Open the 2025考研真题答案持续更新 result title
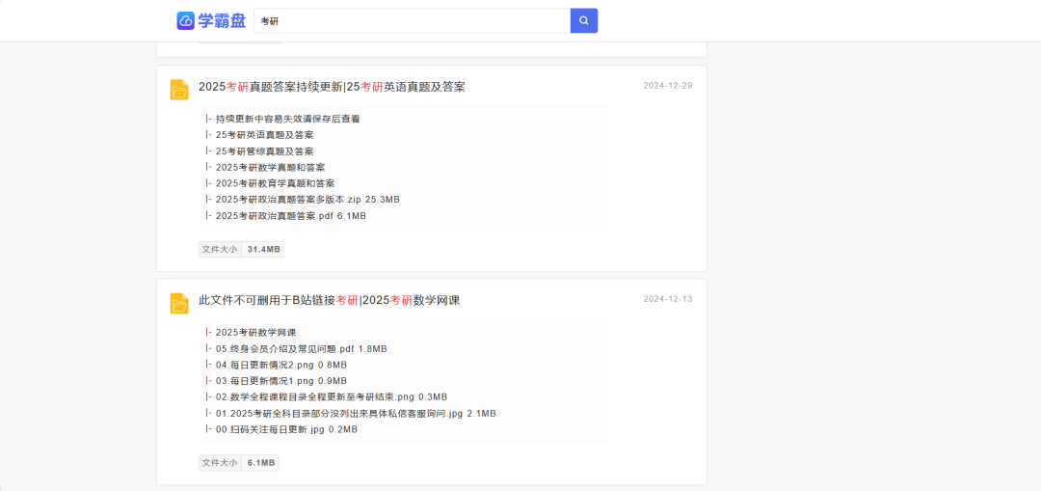This screenshot has width=1041, height=491. (x=332, y=87)
